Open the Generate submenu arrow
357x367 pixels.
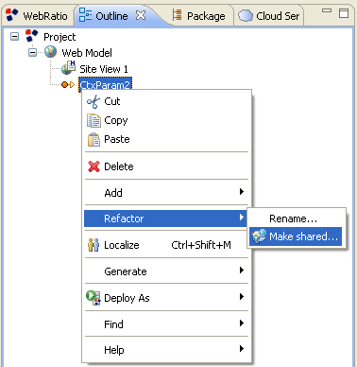click(x=242, y=271)
